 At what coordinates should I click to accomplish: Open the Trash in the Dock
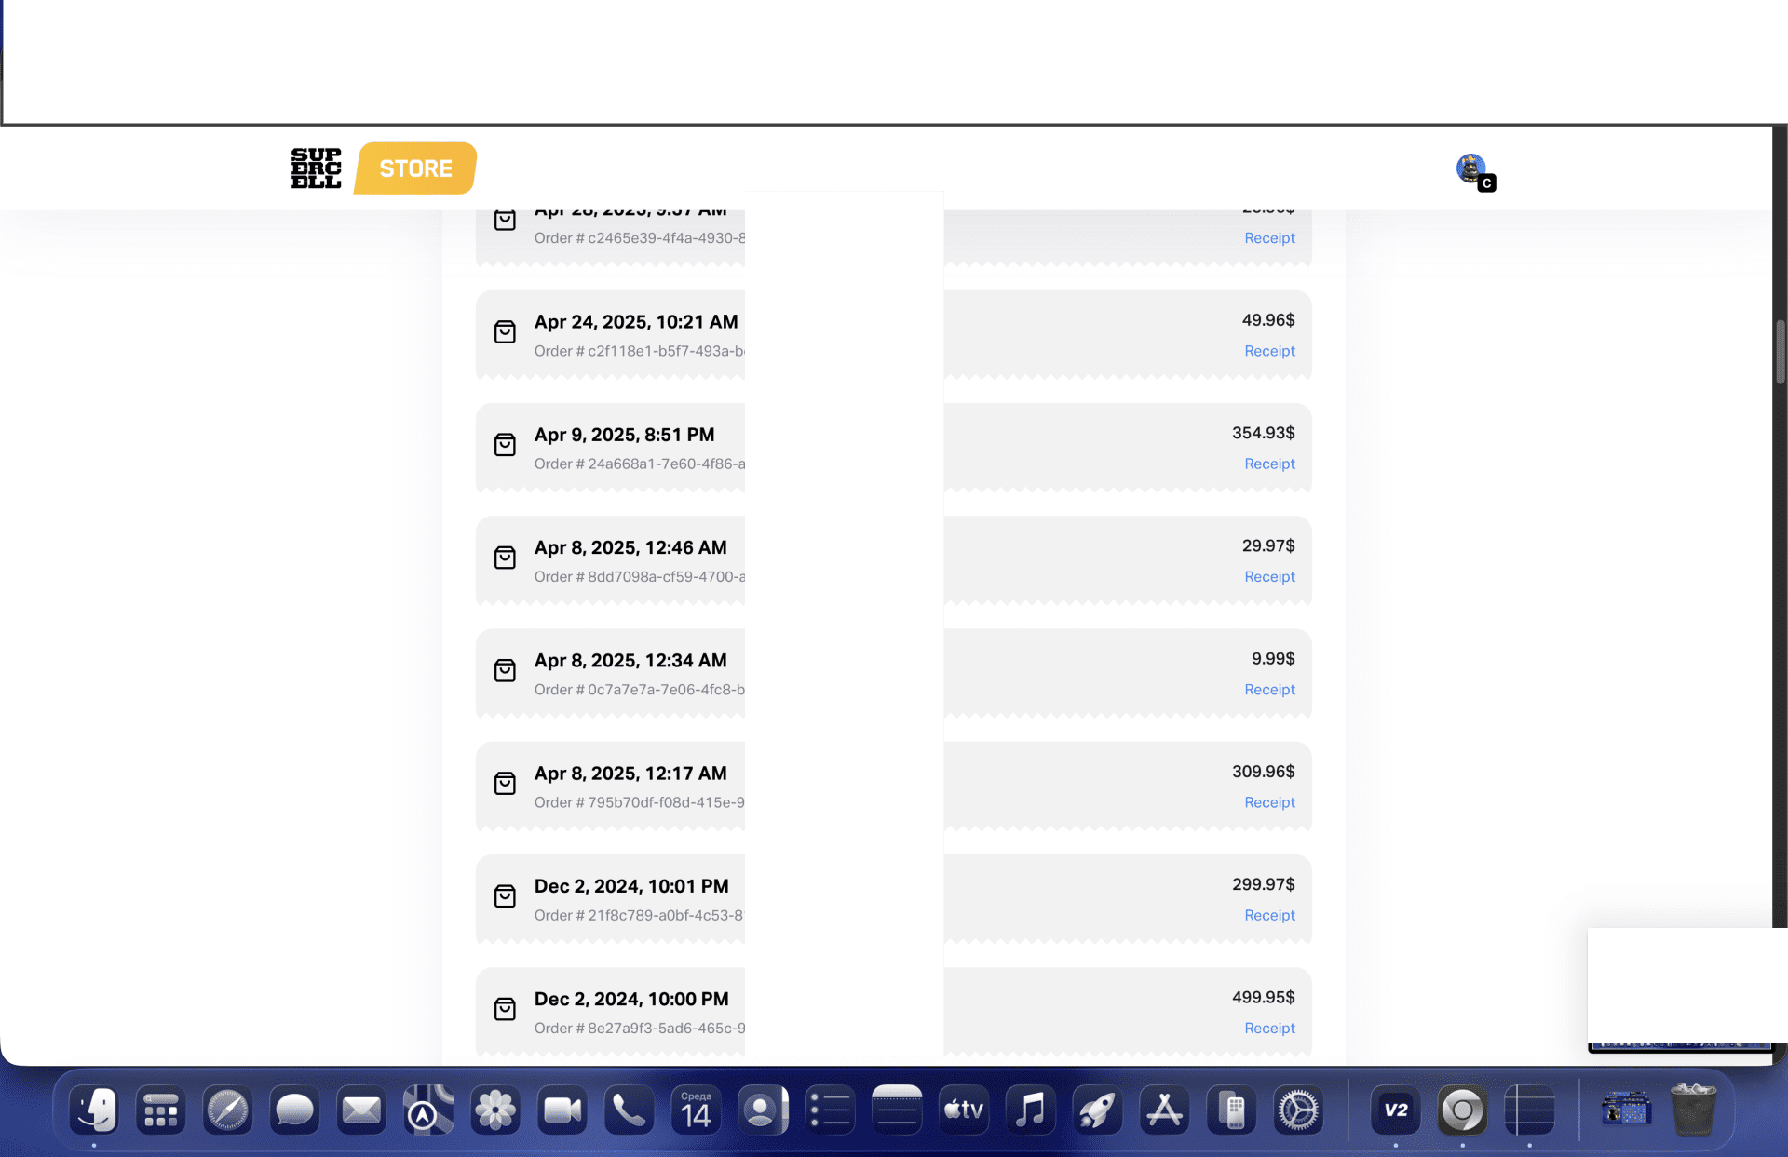coord(1693,1110)
